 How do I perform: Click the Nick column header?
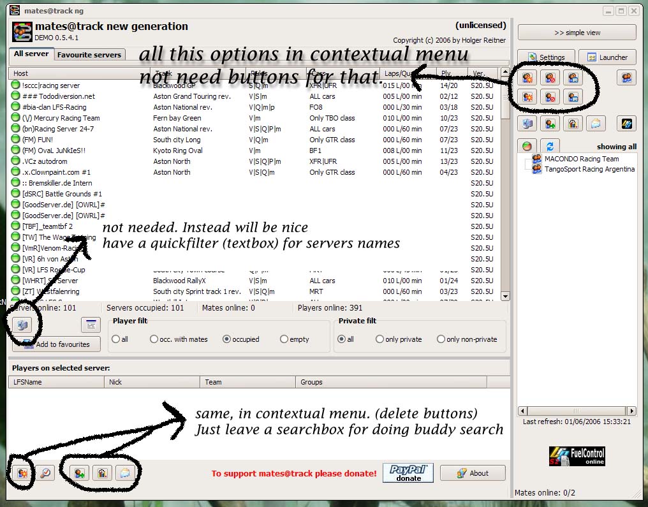tap(152, 382)
